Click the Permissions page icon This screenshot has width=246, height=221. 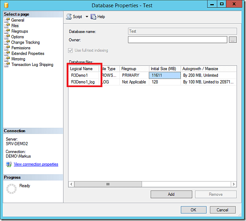pos(7,48)
